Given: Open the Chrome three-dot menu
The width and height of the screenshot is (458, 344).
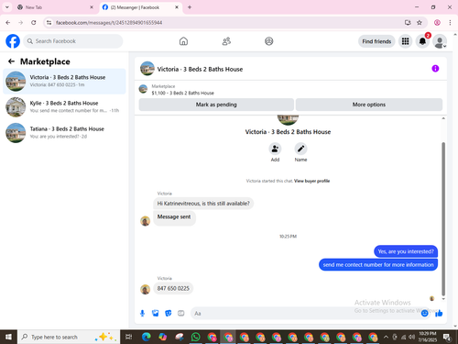Looking at the screenshot, I should point(450,23).
